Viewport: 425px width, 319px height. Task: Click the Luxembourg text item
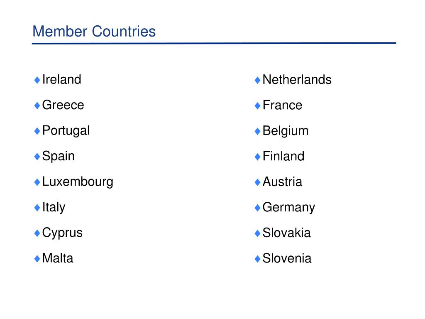coord(78,182)
